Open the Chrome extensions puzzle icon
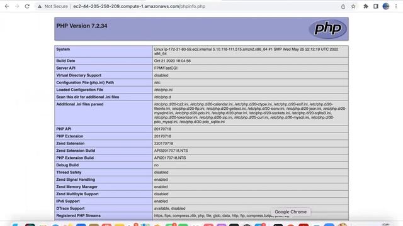This screenshot has width=403, height=226. pos(365,6)
